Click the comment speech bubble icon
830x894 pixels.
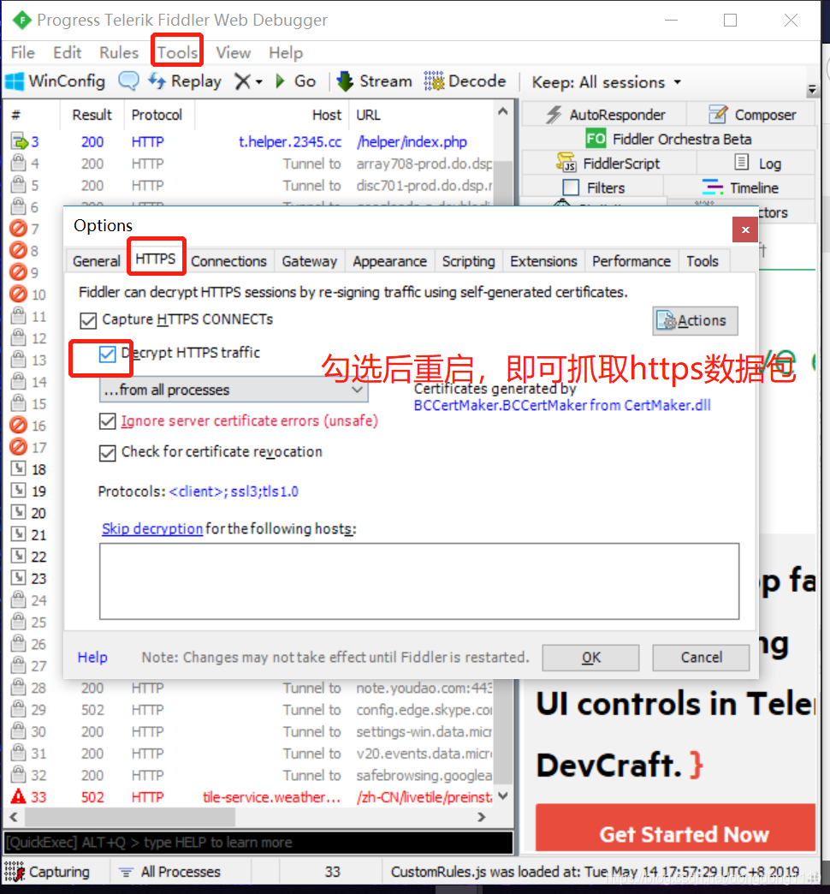click(128, 81)
